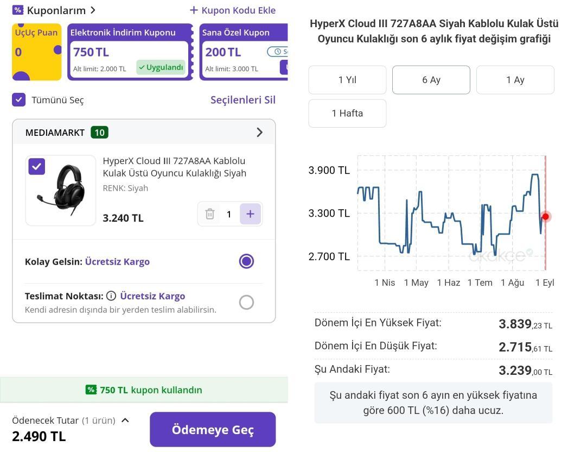
Task: Switch chart to the 1 Yıl tab
Action: 347,80
